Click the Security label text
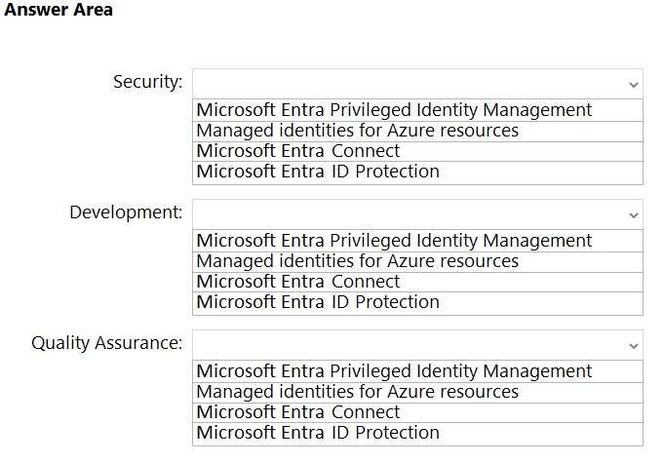The width and height of the screenshot is (665, 463). pyautogui.click(x=147, y=82)
